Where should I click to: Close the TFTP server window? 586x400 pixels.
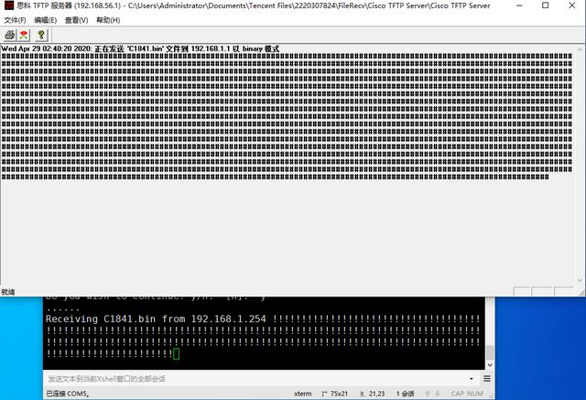[x=571, y=5]
